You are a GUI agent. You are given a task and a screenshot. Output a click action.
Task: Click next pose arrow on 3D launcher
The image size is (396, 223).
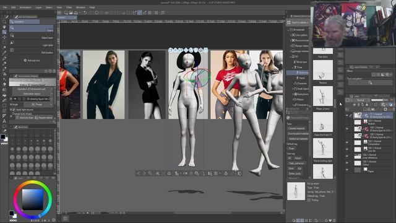[x=144, y=173]
